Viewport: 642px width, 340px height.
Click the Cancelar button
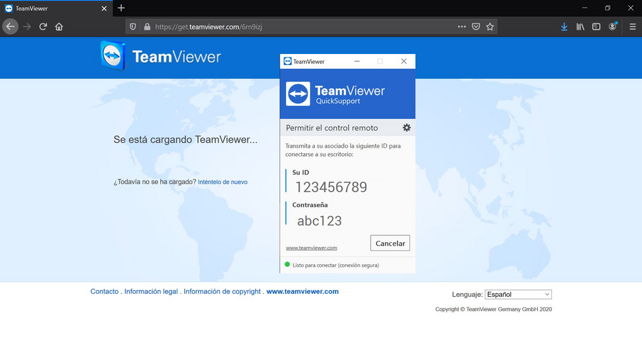(390, 243)
